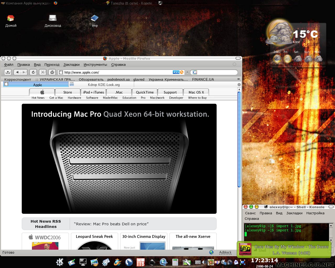The height and width of the screenshot is (268, 335).
Task: Click the blue wolf icon in panel
Action: click(x=129, y=262)
